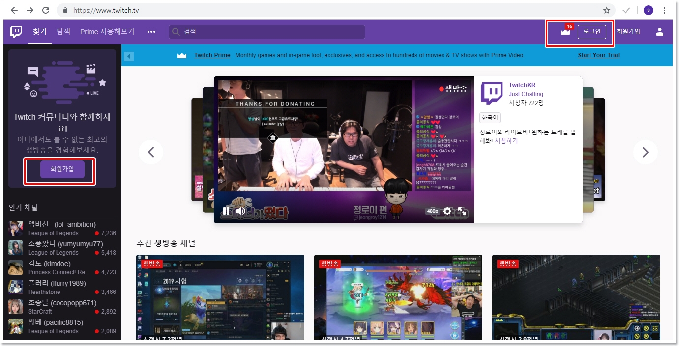Click the Twitch logo home icon
679x346 pixels.
pos(16,32)
